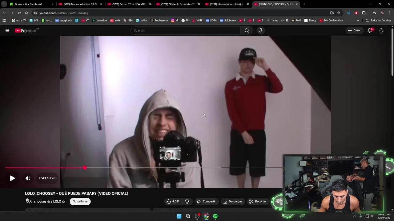Install app icon in address bar
Image resolution: width=394 pixels, height=221 pixels.
pos(332,13)
